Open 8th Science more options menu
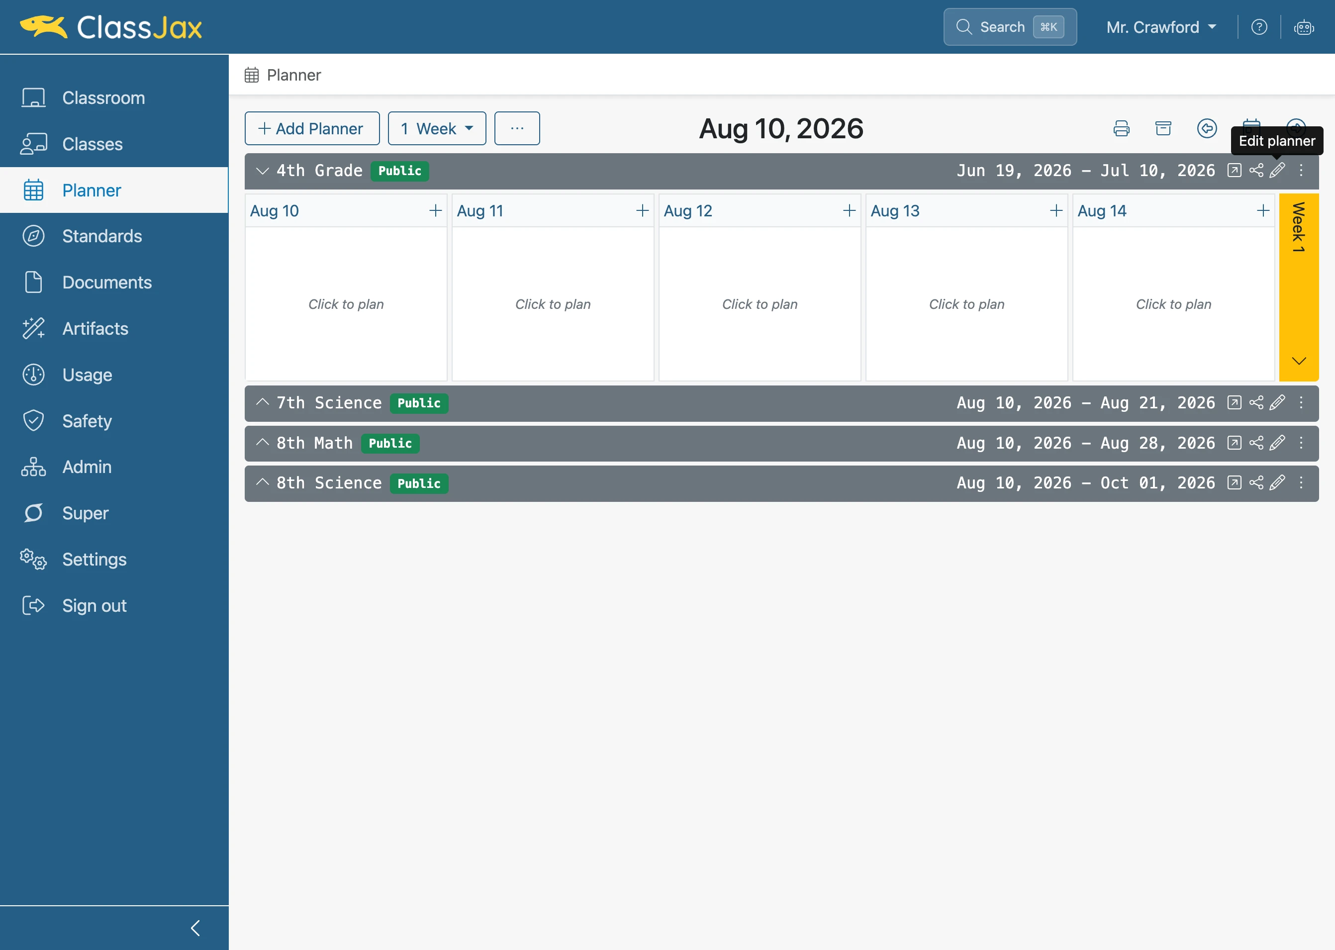Viewport: 1335px width, 950px height. (1301, 482)
